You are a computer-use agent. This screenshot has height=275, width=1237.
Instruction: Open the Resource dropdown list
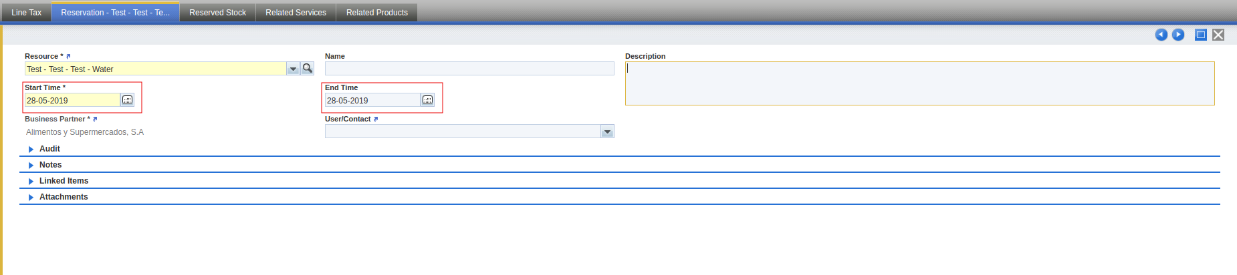[x=293, y=69]
